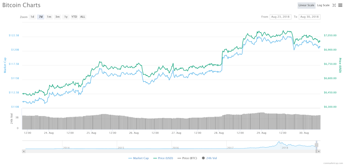Click the $122.5B market cap label

click(14, 35)
